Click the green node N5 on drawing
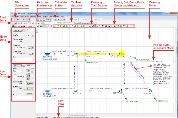Viewport: 178px width, 118px height. [x=151, y=91]
